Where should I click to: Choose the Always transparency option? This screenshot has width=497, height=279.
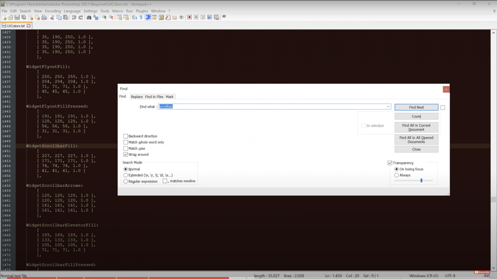[396, 175]
